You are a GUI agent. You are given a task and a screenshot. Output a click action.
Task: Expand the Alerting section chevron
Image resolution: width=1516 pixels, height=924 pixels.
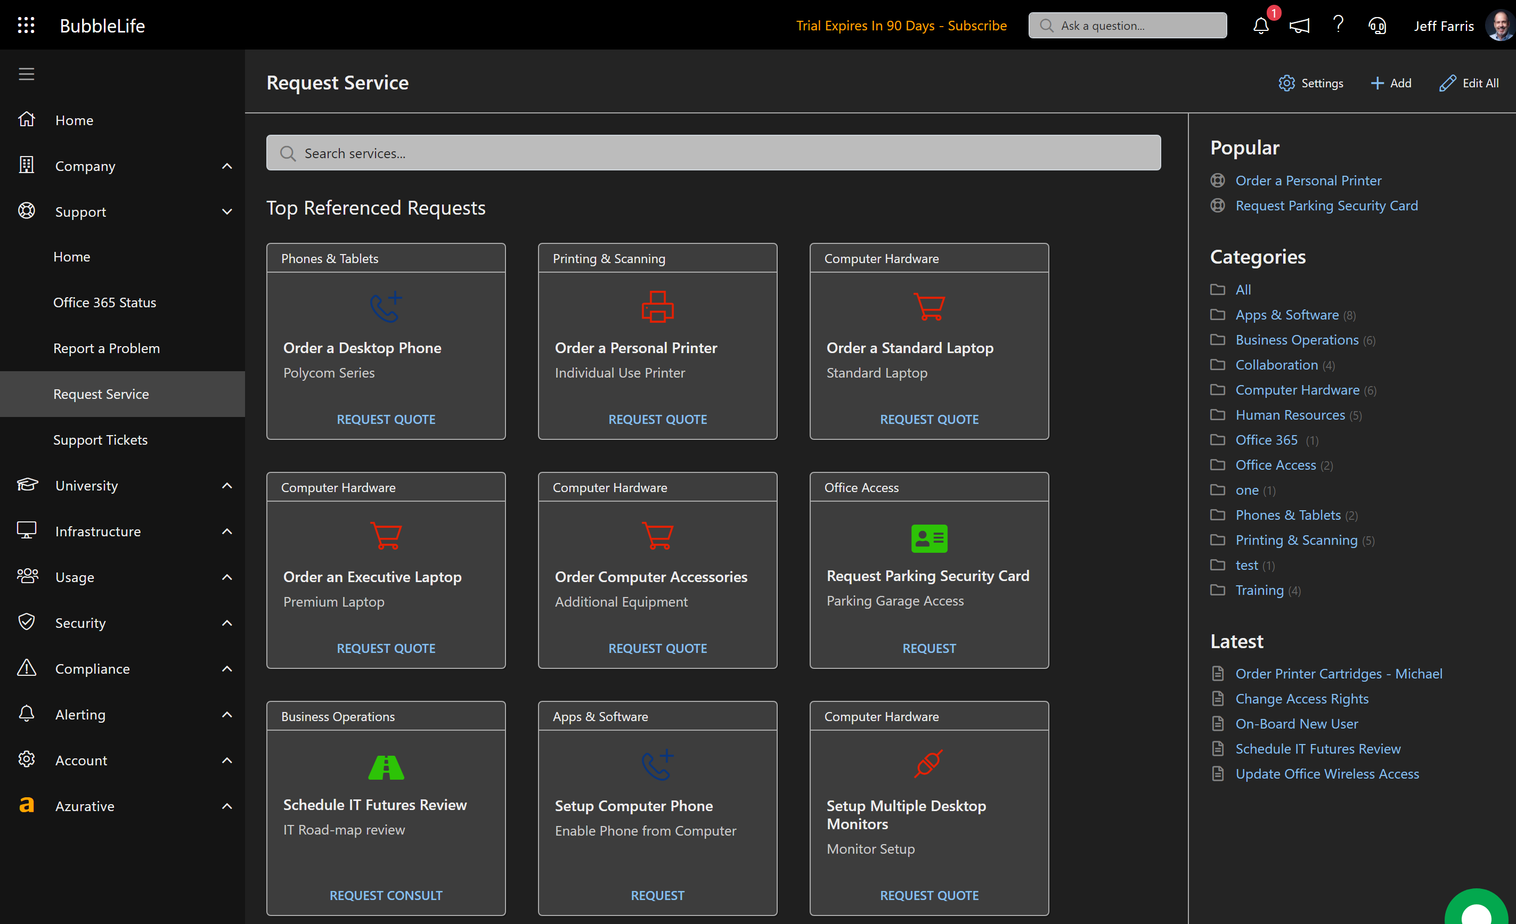[x=227, y=714]
